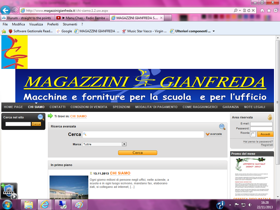Tick the Ricorda checkbox

click(253, 134)
